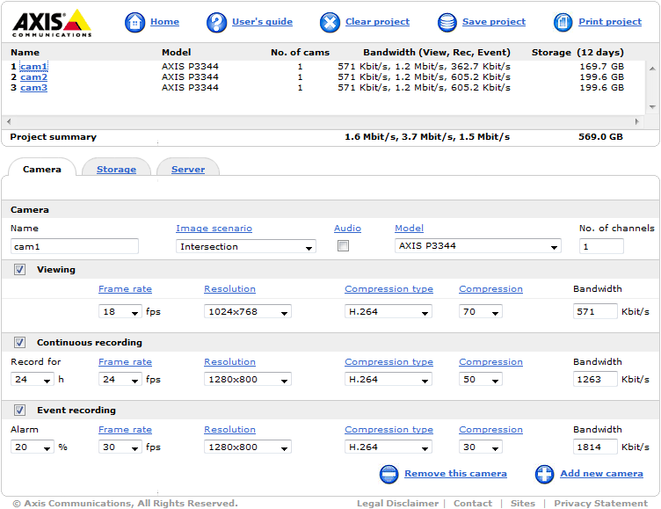Click the Remove this camera minus icon
Image resolution: width=661 pixels, height=509 pixels.
pos(389,474)
